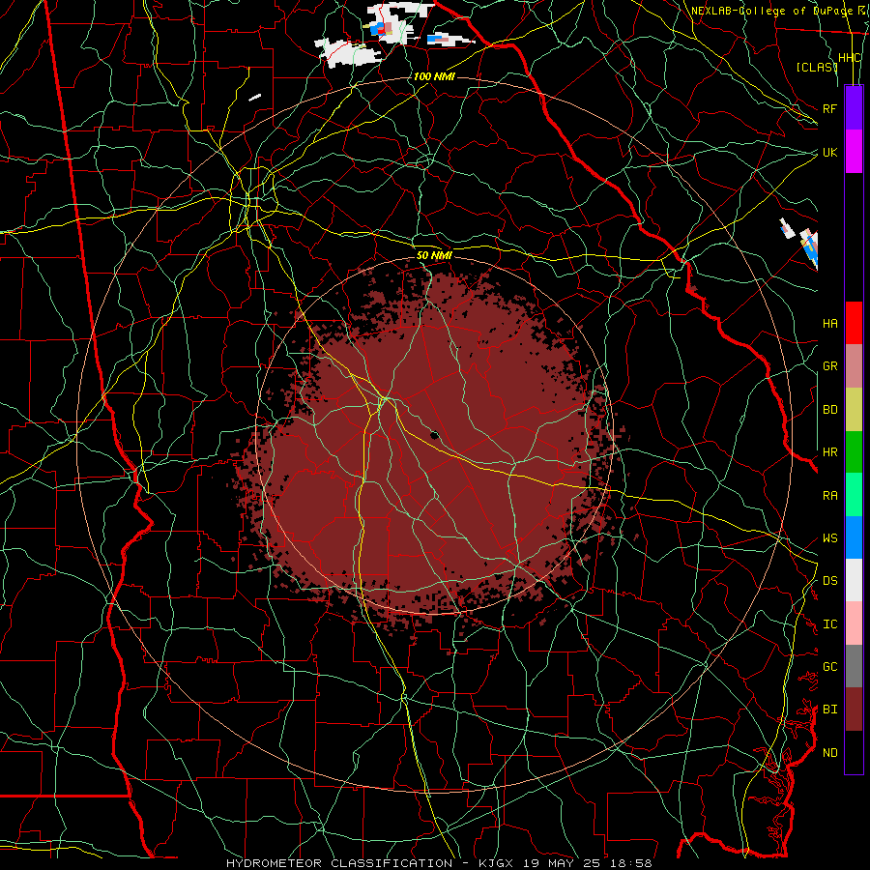Pick the RA bright-green legend swatch
Screen dimensions: 870x870
[x=854, y=495]
